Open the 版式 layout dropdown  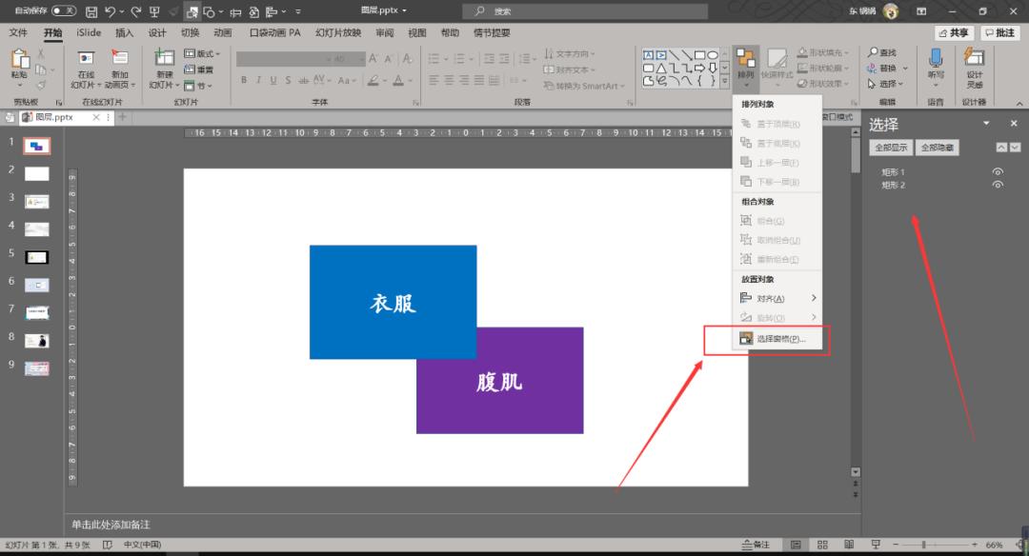(x=202, y=54)
